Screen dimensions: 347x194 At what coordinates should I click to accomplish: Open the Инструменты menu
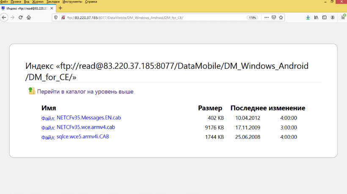tap(72, 2)
